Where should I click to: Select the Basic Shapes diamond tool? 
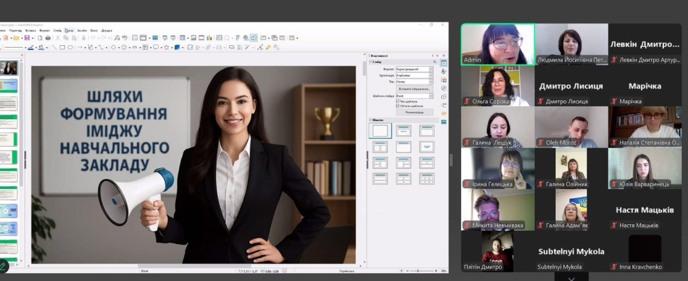(113, 47)
